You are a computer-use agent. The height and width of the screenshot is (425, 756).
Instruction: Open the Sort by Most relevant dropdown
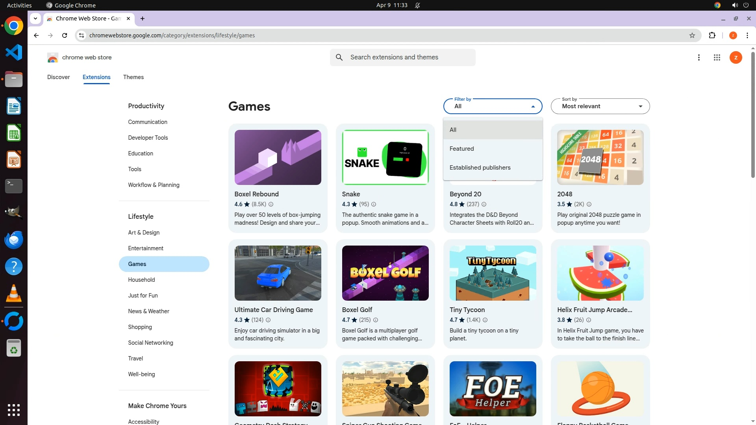[x=600, y=106]
